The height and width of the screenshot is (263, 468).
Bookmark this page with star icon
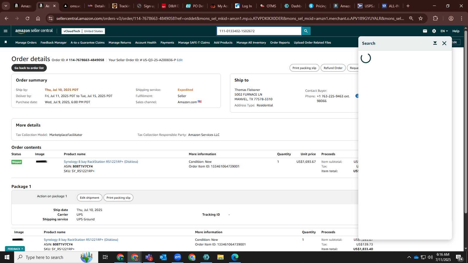pyautogui.click(x=421, y=18)
